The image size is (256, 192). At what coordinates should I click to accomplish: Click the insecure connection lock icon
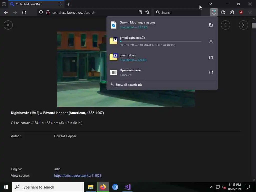(x=48, y=12)
